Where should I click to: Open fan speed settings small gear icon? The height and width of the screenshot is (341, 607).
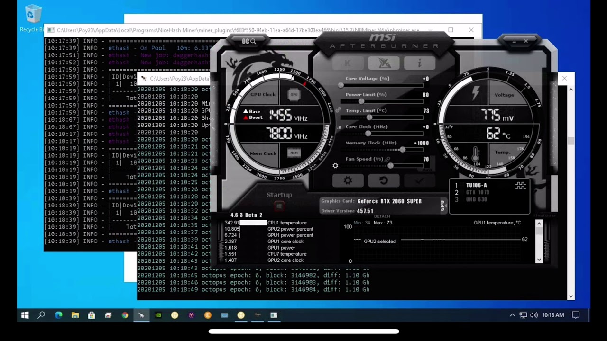(335, 166)
